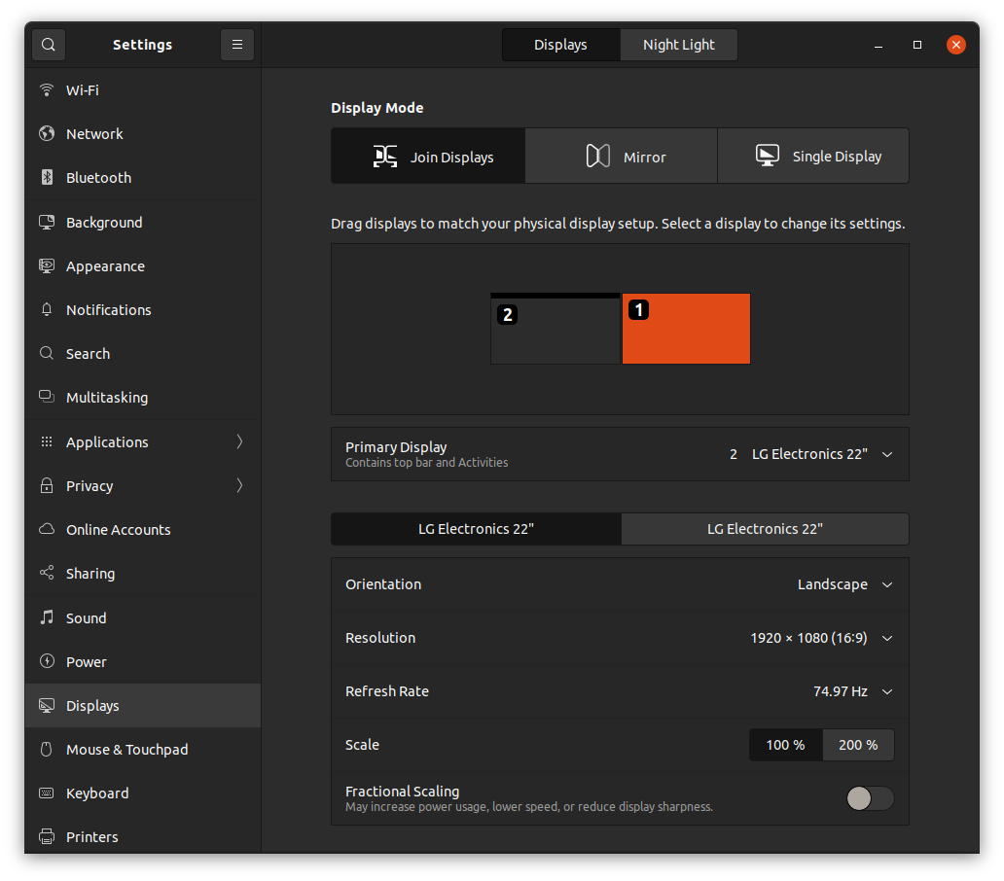Click the Single Display button
This screenshot has height=881, width=1004.
tap(813, 156)
